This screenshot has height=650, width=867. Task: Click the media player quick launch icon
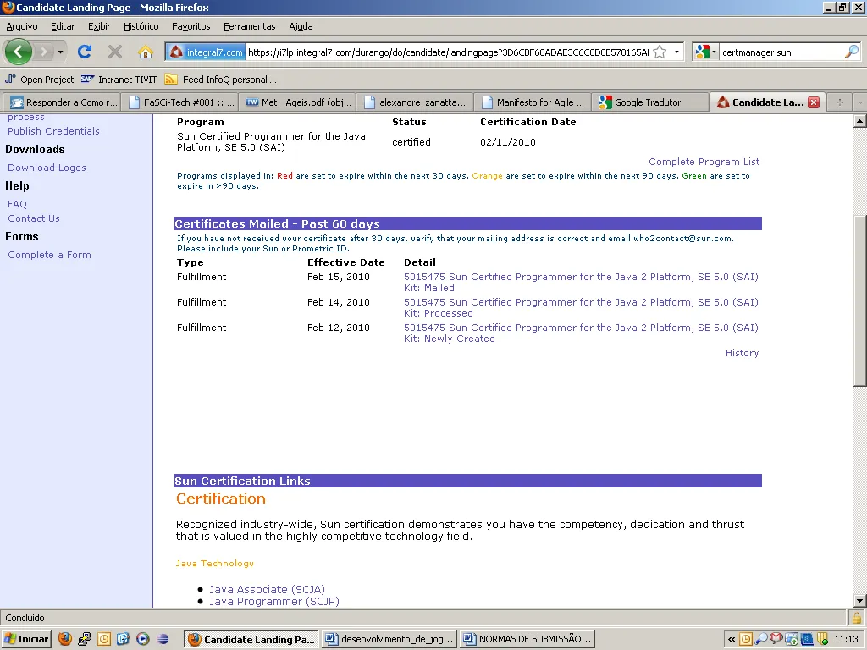tap(142, 639)
